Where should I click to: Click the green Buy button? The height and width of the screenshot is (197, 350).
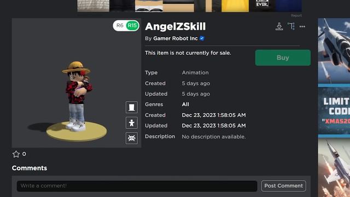coord(283,57)
